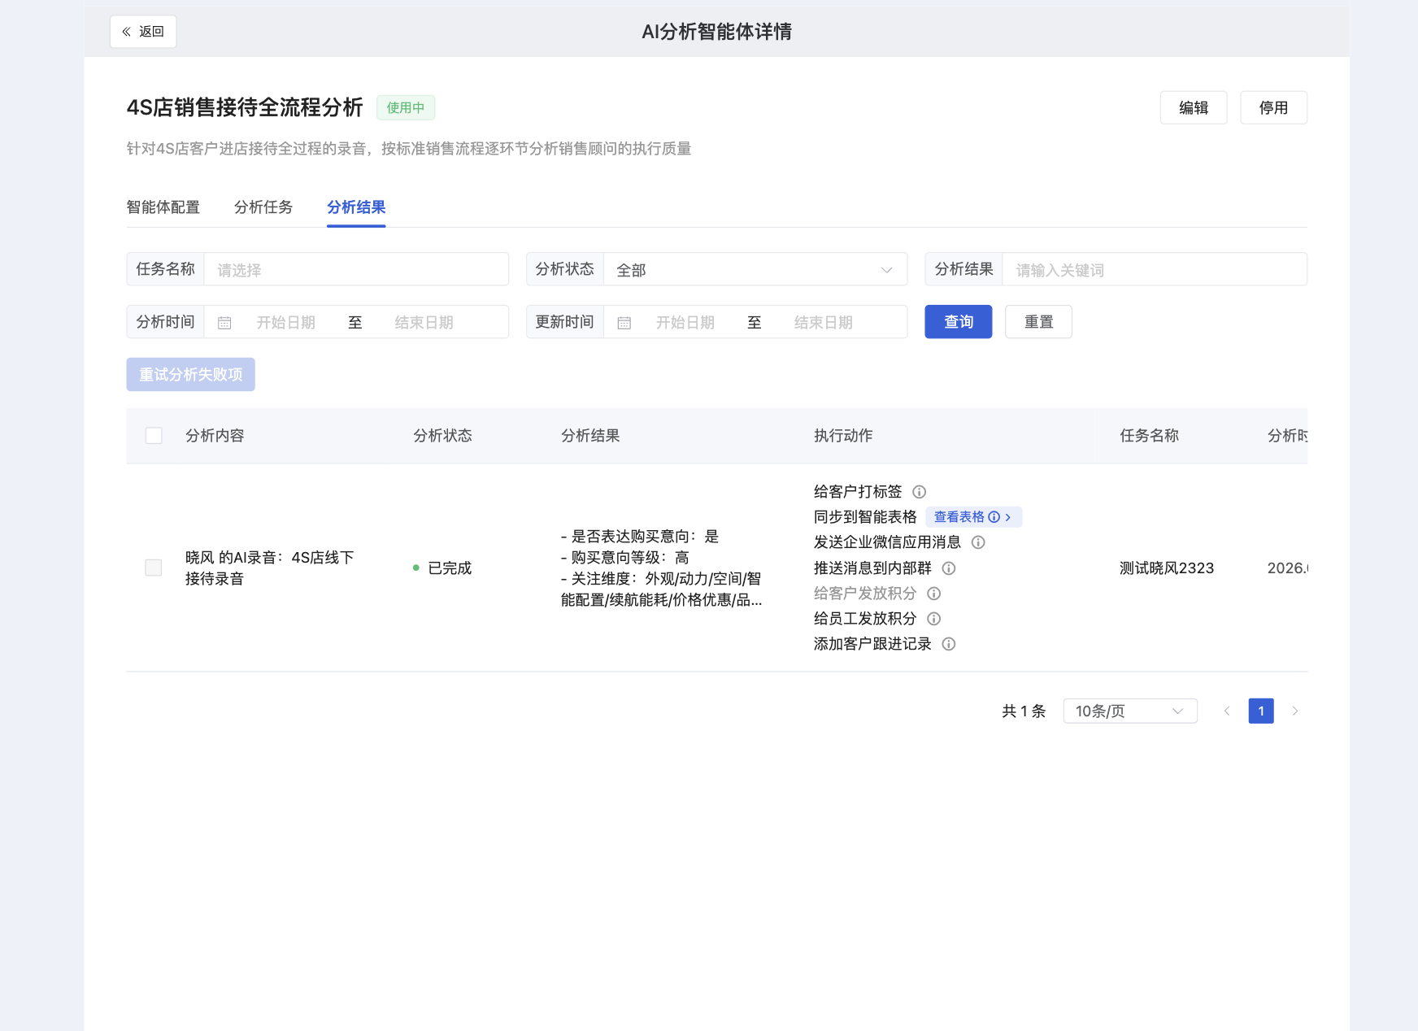The image size is (1418, 1031).
Task: Click the info icon beside 给员工发放积分
Action: point(934,619)
